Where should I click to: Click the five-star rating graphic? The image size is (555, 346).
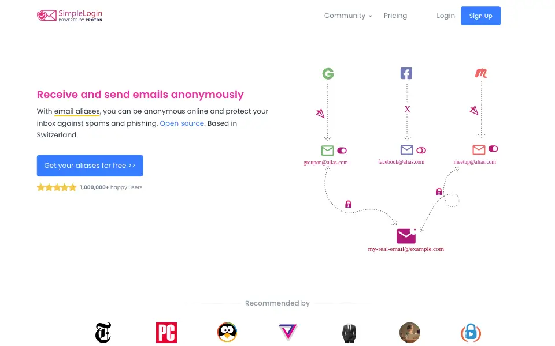point(57,187)
